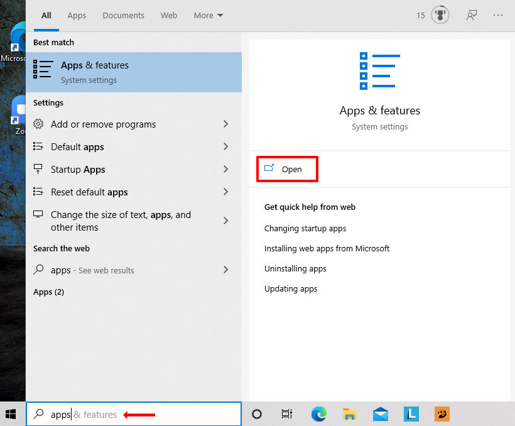Image resolution: width=515 pixels, height=426 pixels.
Task: Open File Explorer from the taskbar
Action: tap(349, 414)
